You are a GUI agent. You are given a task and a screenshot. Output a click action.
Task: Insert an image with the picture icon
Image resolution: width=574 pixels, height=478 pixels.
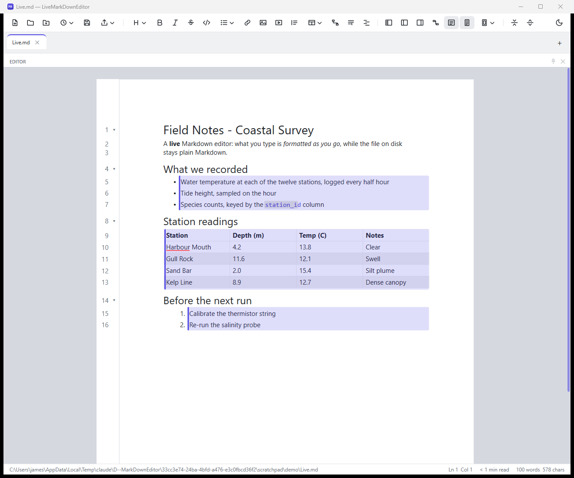pos(263,23)
